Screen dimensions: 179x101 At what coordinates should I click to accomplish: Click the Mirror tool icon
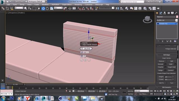click(x=117, y=8)
